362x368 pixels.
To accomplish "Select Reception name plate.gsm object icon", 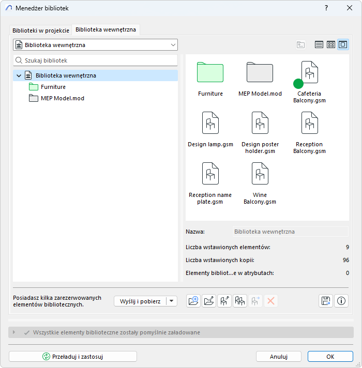I will point(210,174).
